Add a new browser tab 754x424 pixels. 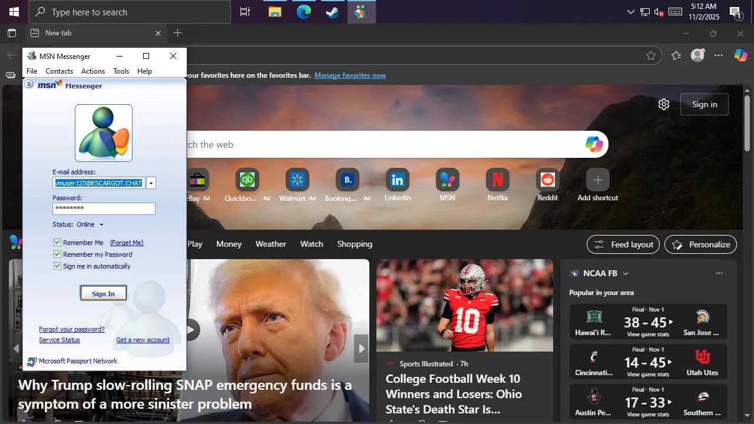pyautogui.click(x=177, y=33)
